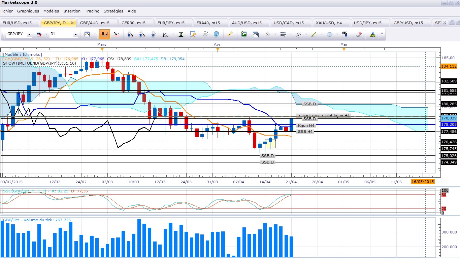The height and width of the screenshot is (259, 460).
Task: Select the ABC text label tool
Action: tap(345, 34)
